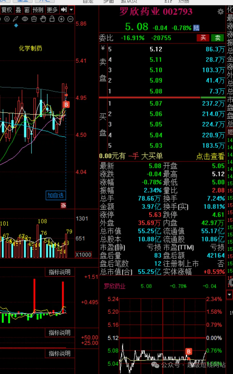Click the 量比 2.08 value
Image resolution: width=233 pixels, height=374 pixels.
coord(218,190)
